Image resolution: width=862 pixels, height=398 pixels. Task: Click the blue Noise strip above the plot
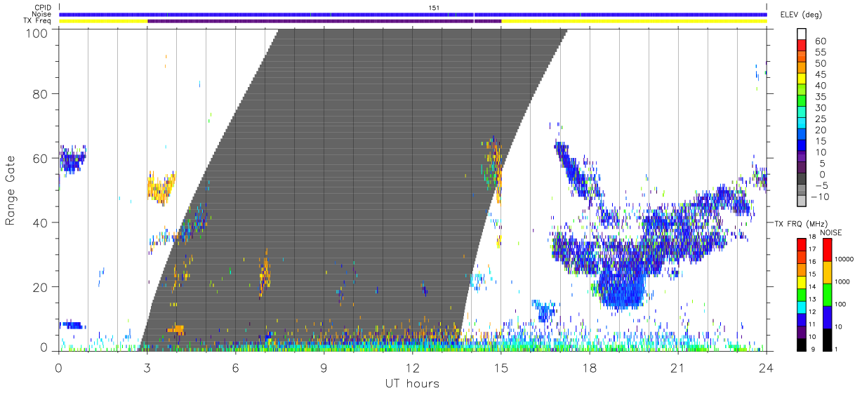(413, 14)
